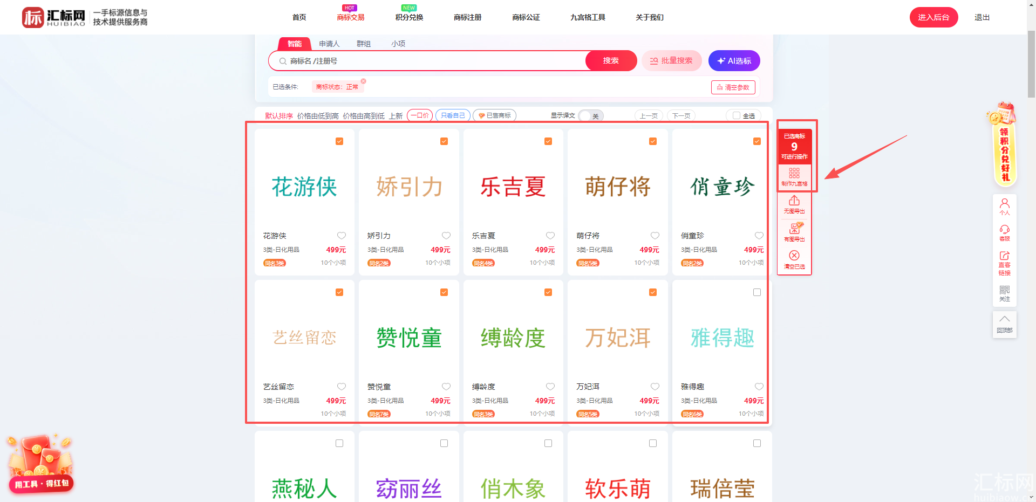Remove the 商标状态 filter via its x icon
Viewport: 1036px width, 502px height.
(363, 81)
